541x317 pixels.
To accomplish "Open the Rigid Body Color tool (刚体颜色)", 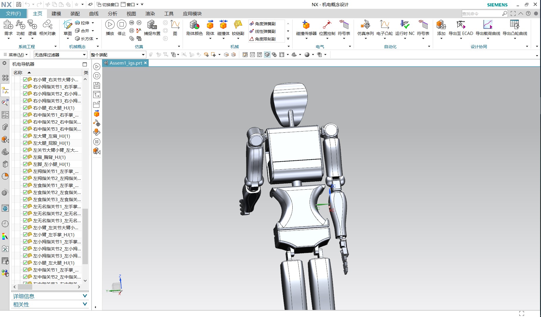I will click(194, 28).
